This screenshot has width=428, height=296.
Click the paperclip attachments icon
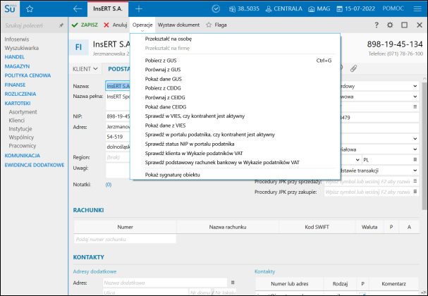point(353,68)
